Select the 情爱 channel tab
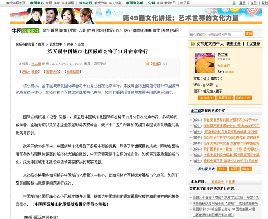 156,30
